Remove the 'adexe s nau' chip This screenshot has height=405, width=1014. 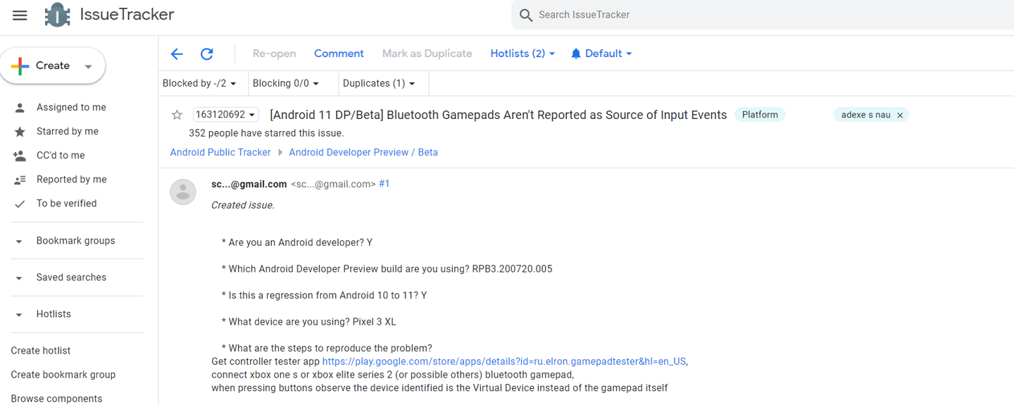coord(900,116)
